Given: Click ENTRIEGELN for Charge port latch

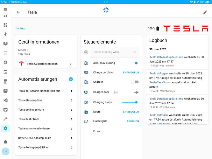Looking at the screenshot, I should (131, 73).
